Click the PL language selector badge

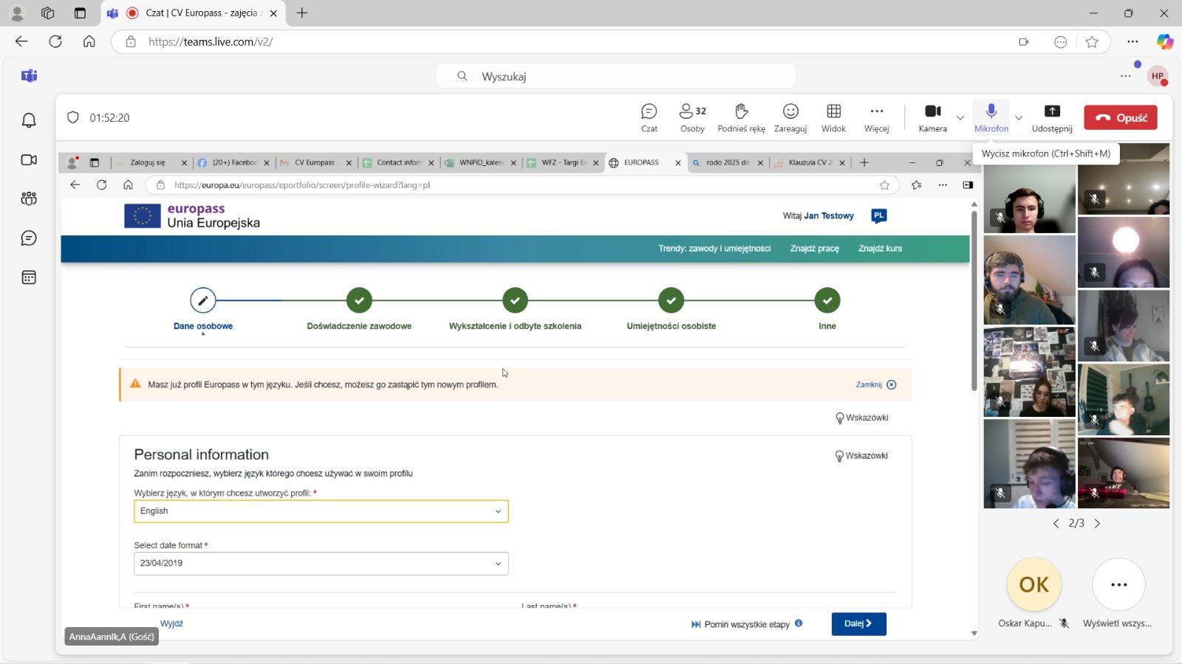click(x=878, y=215)
